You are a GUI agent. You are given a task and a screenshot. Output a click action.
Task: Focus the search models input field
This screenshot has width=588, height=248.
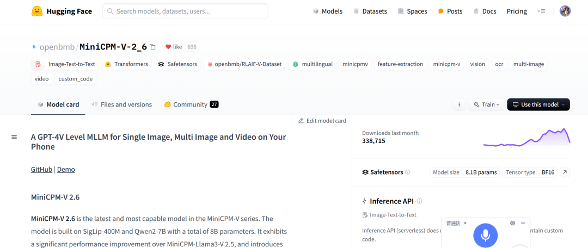185,11
